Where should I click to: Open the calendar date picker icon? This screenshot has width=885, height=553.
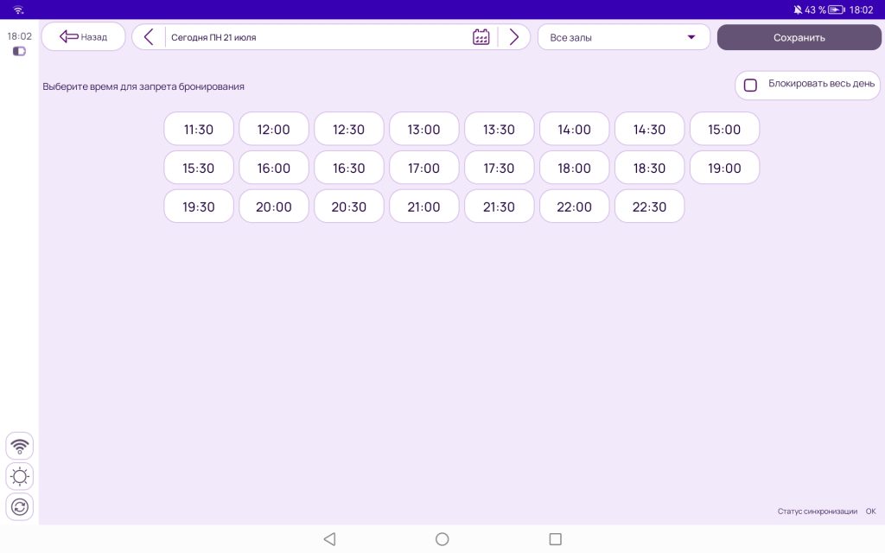click(481, 37)
